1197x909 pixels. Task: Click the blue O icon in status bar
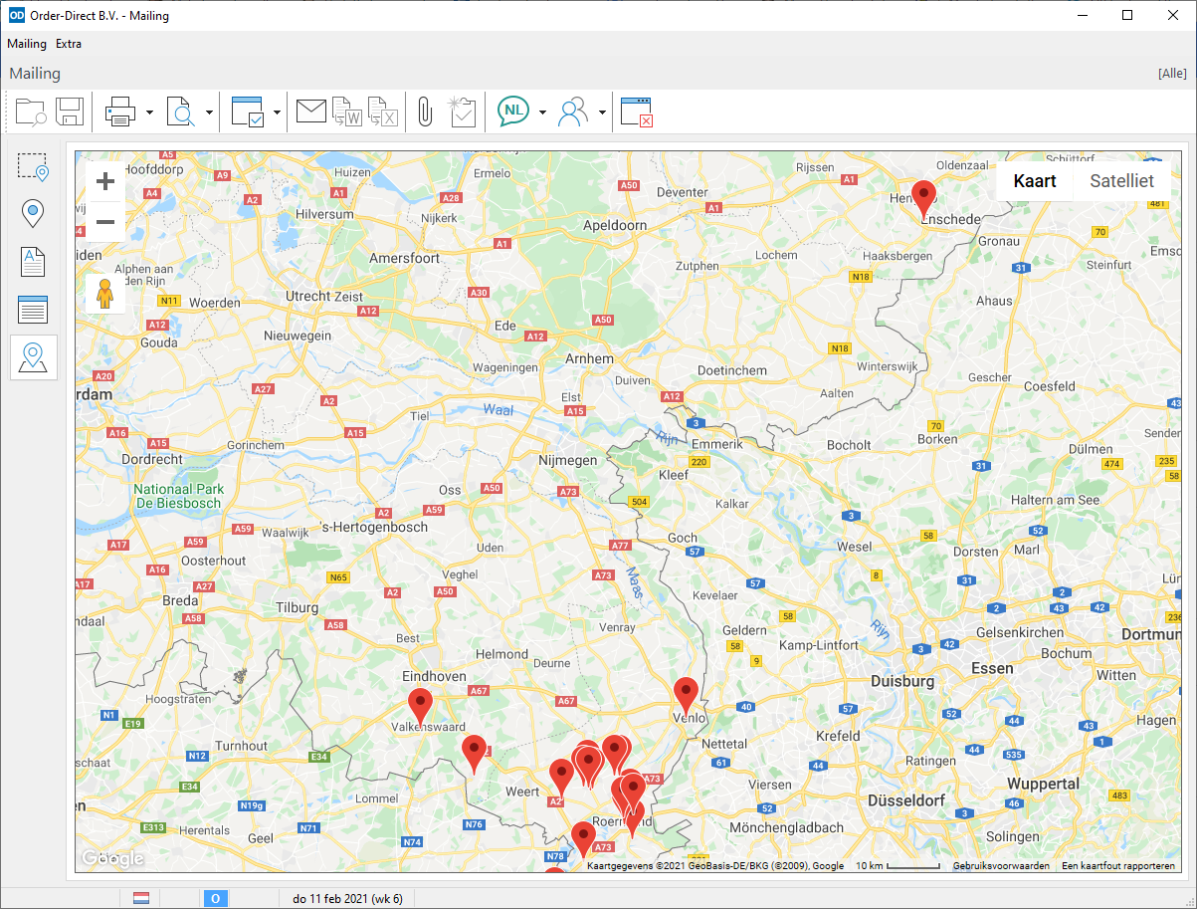coord(215,899)
